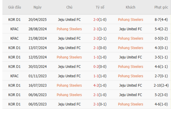The image size is (171, 114).
Task: Open home team Pohang Steelers on 28/08/2024
Action: (x=69, y=29)
